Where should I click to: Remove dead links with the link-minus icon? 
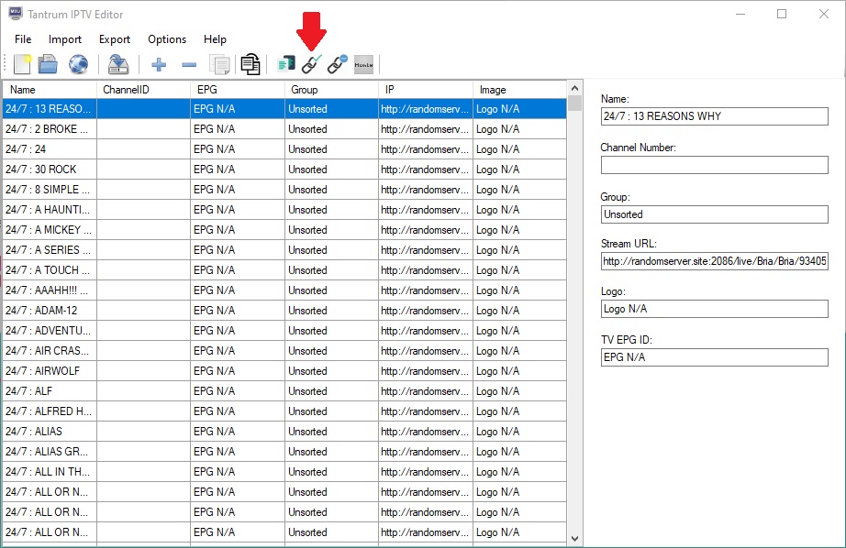(x=335, y=64)
